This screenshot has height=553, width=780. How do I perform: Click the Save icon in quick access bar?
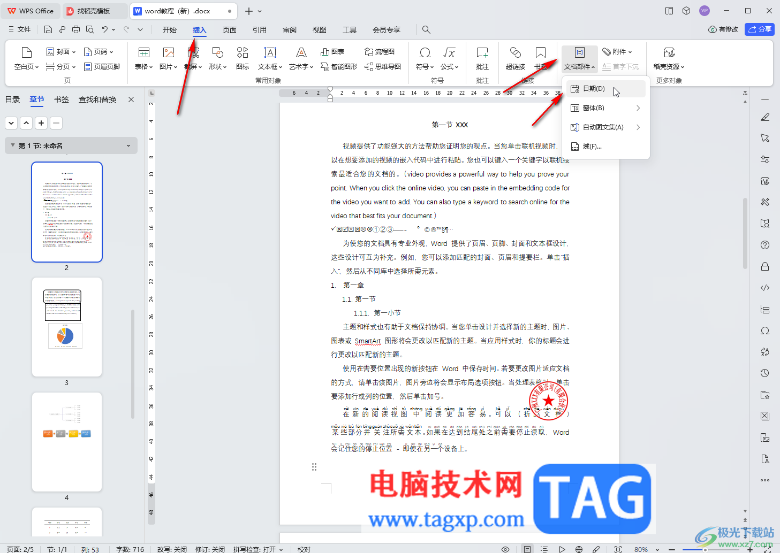[x=48, y=29]
